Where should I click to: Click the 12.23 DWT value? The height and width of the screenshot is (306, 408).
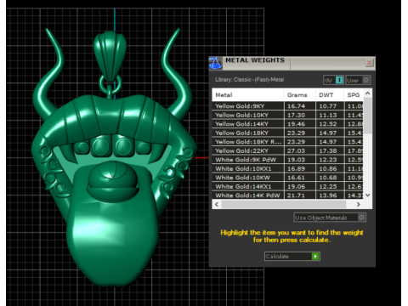pos(328,160)
